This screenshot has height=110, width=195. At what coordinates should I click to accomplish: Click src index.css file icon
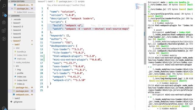point(15,77)
